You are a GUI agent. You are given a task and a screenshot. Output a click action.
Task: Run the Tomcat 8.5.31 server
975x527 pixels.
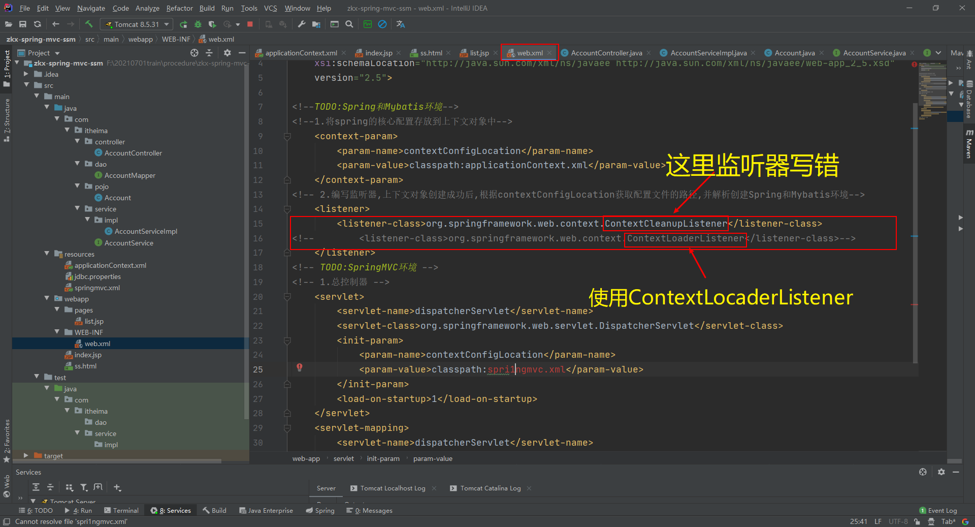click(x=183, y=24)
